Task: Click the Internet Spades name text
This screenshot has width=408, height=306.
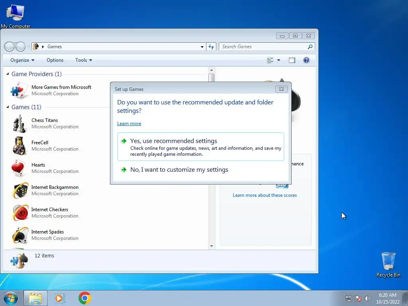Action: point(47,232)
